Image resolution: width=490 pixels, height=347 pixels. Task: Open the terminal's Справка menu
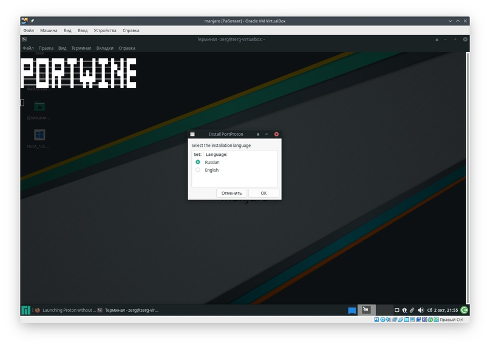coord(126,48)
